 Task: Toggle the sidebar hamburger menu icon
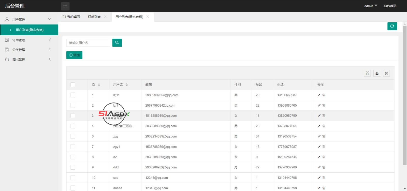65,6
